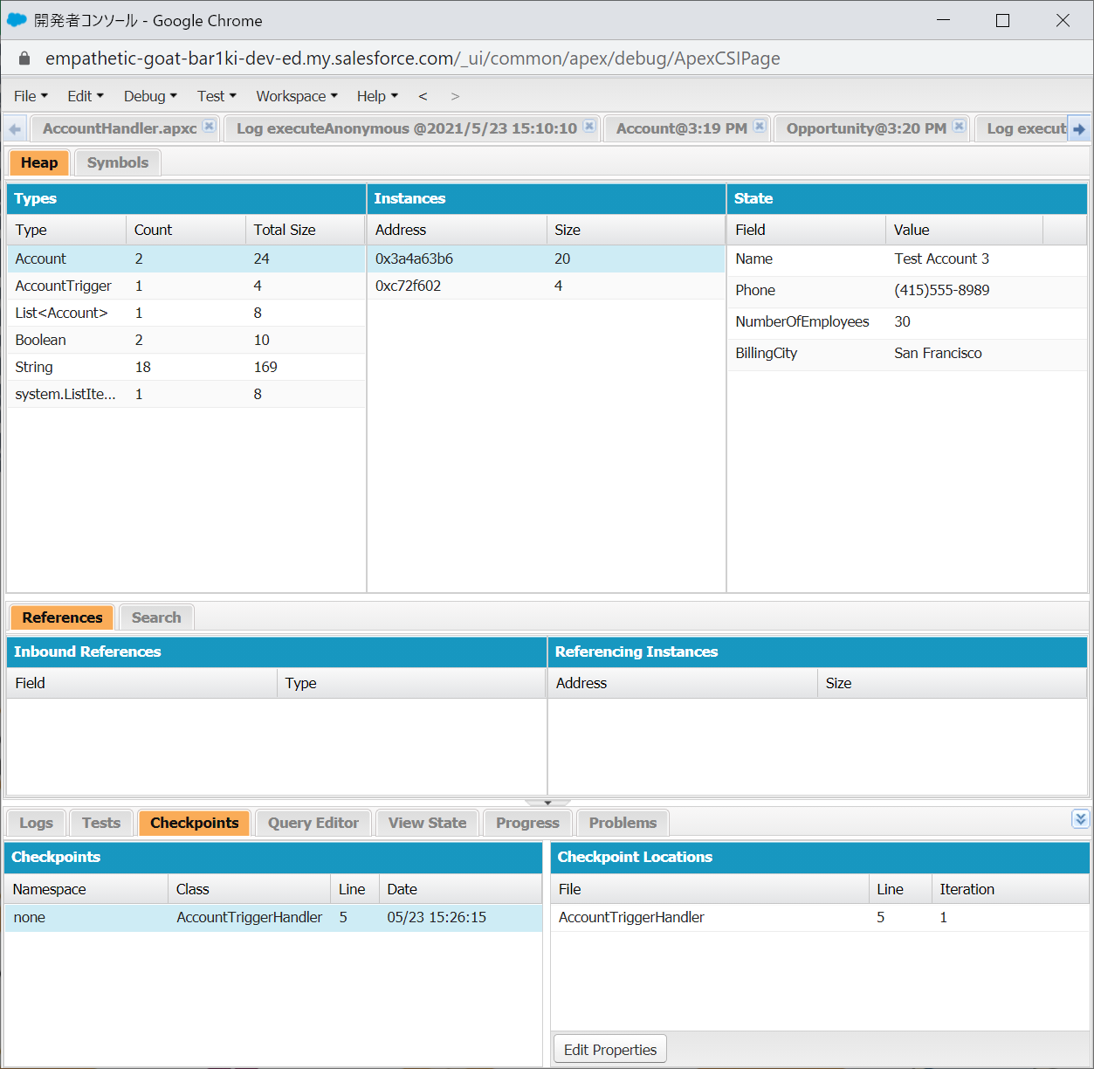Close the Account@3:19 PM tab
The image size is (1094, 1069).
coord(760,126)
